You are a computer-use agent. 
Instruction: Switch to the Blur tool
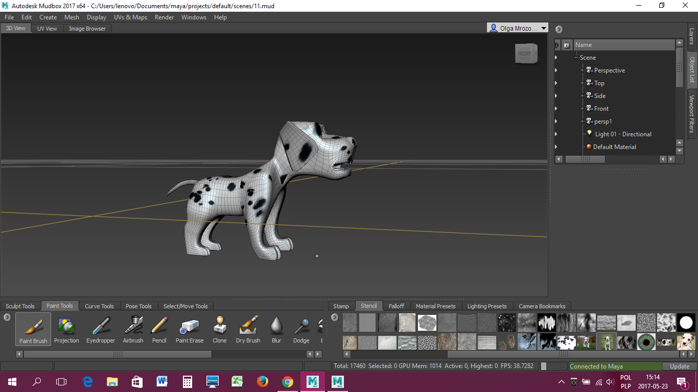[276, 329]
